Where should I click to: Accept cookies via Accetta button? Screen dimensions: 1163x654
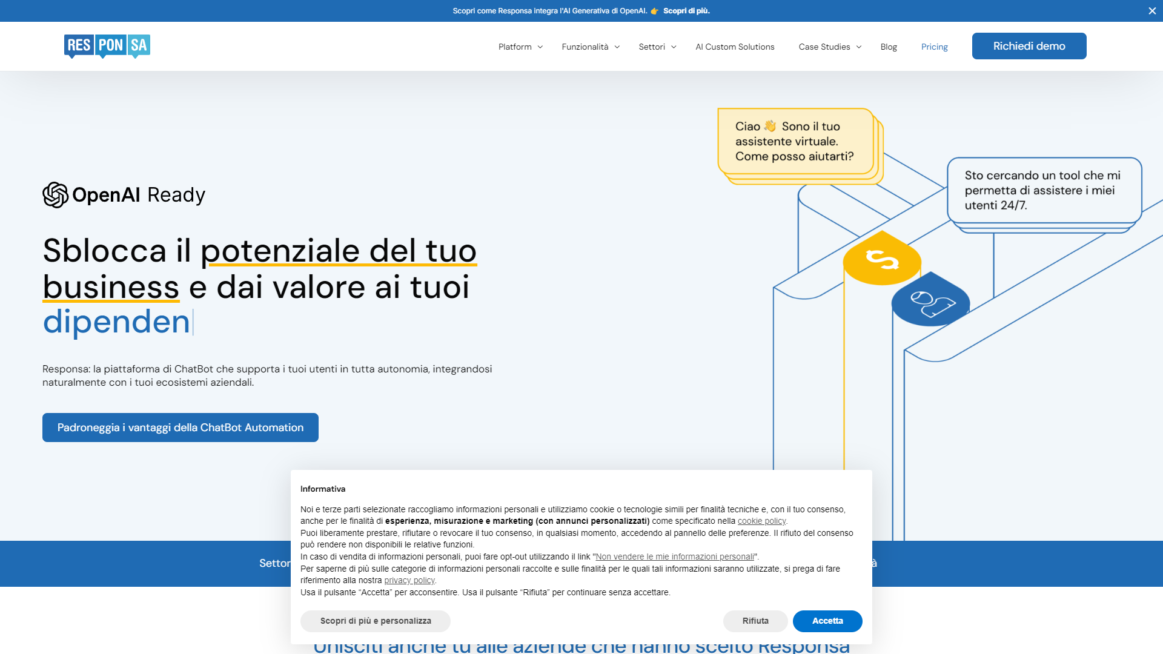(x=827, y=621)
